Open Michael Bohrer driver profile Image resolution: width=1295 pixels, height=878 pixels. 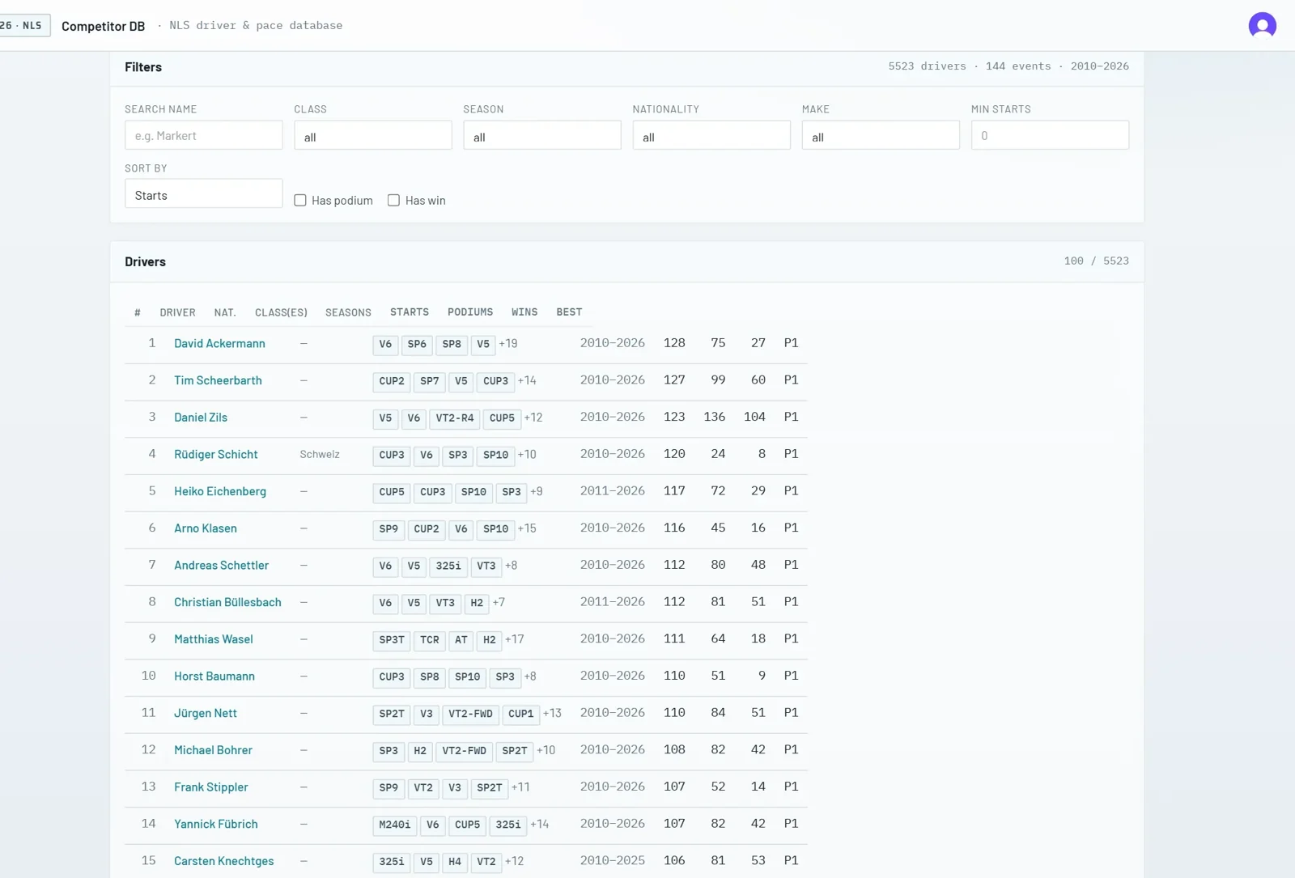click(x=213, y=750)
